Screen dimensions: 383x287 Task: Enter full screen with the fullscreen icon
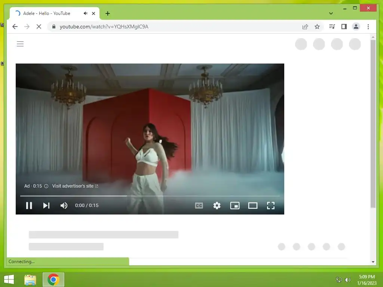(x=271, y=206)
